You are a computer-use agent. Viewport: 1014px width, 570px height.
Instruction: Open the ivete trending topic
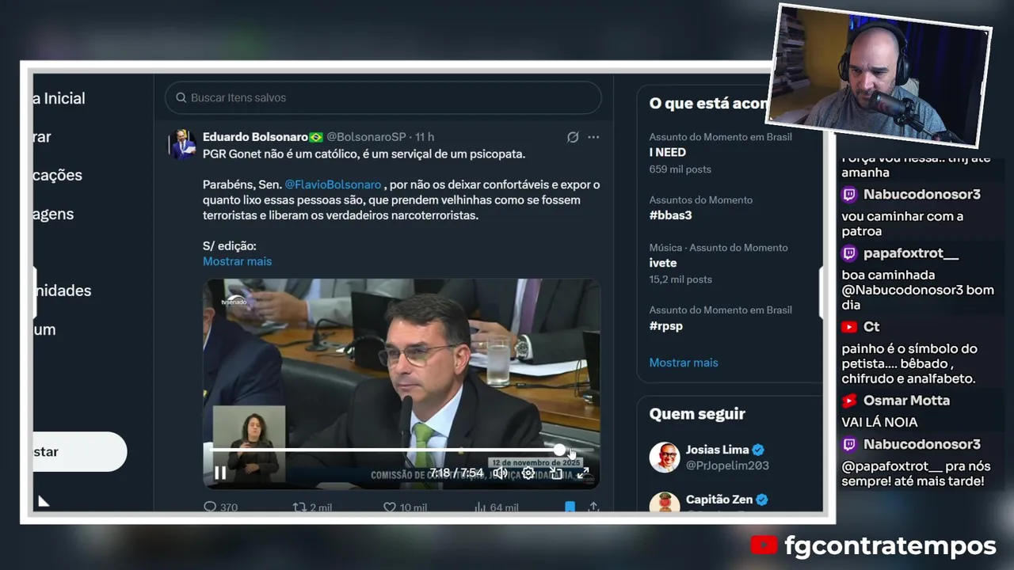click(663, 263)
